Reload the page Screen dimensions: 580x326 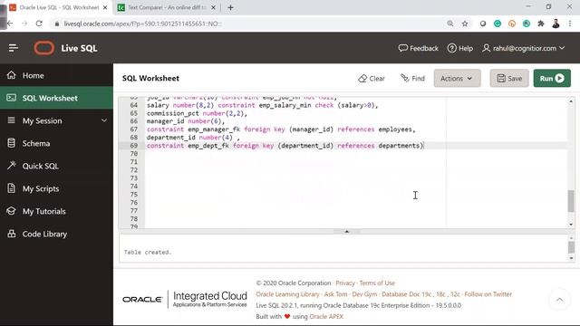39,24
